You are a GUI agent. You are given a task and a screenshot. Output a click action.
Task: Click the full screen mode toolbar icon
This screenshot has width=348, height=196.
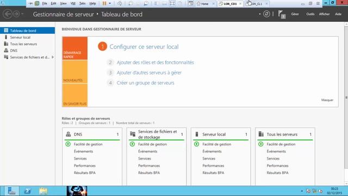coord(172,3)
